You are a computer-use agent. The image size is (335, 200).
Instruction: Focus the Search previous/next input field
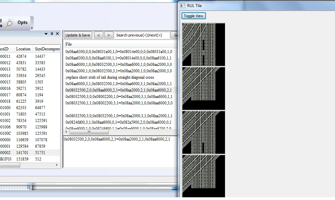coord(142,35)
